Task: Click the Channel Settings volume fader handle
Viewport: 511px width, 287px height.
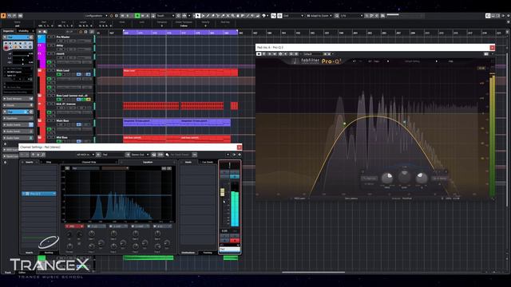Action: [222, 192]
